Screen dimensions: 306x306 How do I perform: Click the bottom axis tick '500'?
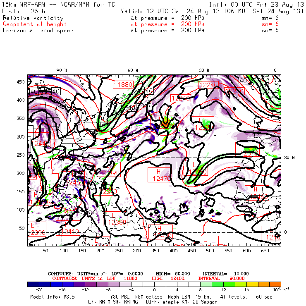210,251
